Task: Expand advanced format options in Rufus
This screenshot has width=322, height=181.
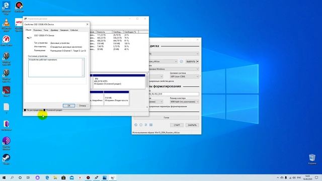Action: [x=168, y=106]
